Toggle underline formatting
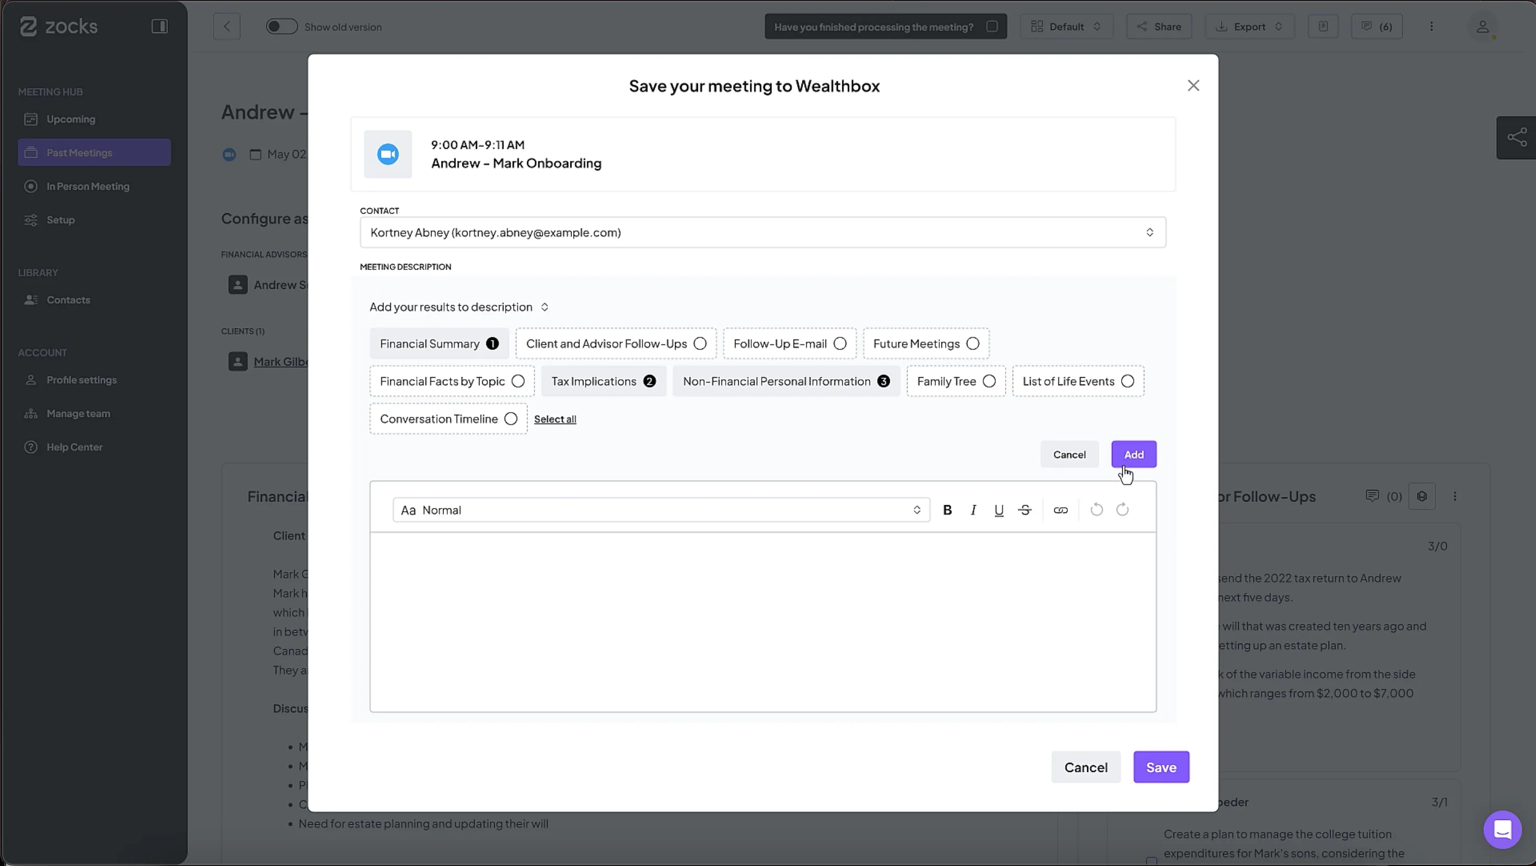Image resolution: width=1536 pixels, height=866 pixels. [x=999, y=510]
